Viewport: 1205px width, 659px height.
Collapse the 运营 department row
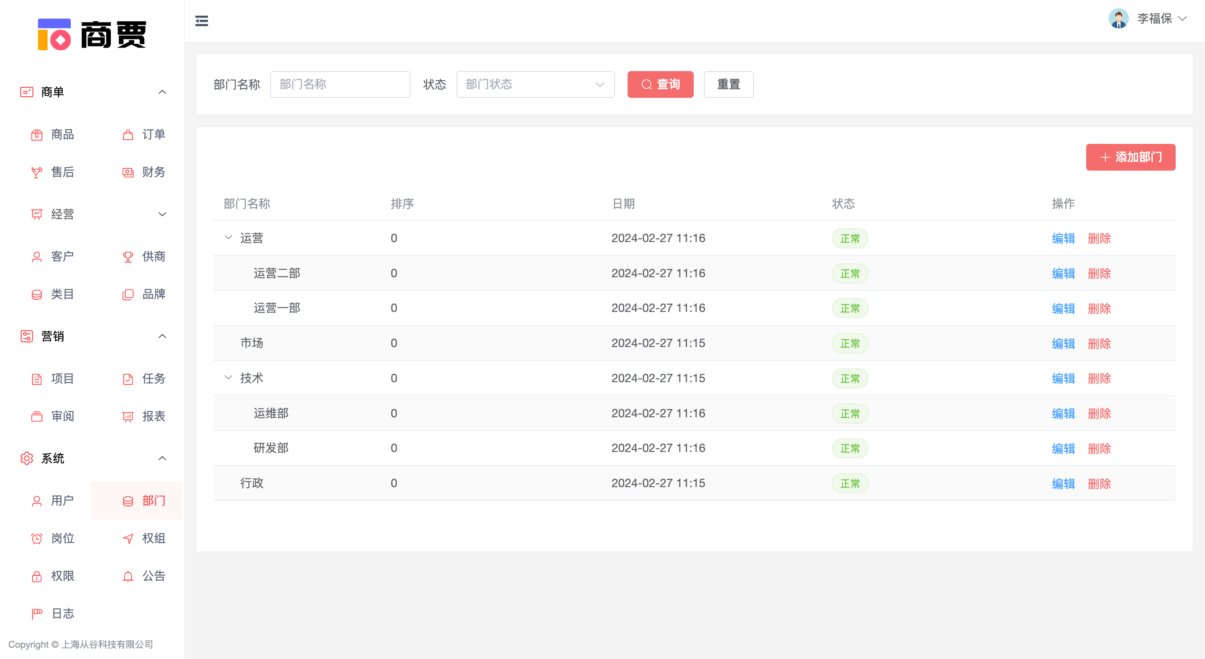pyautogui.click(x=228, y=238)
